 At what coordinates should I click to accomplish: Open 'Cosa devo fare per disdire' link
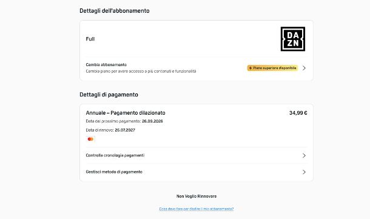click(x=197, y=209)
